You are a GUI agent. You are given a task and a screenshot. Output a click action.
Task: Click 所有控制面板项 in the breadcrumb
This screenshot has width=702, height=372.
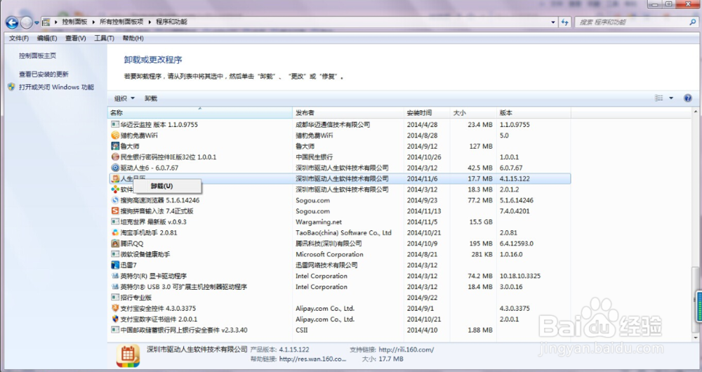[x=121, y=22]
